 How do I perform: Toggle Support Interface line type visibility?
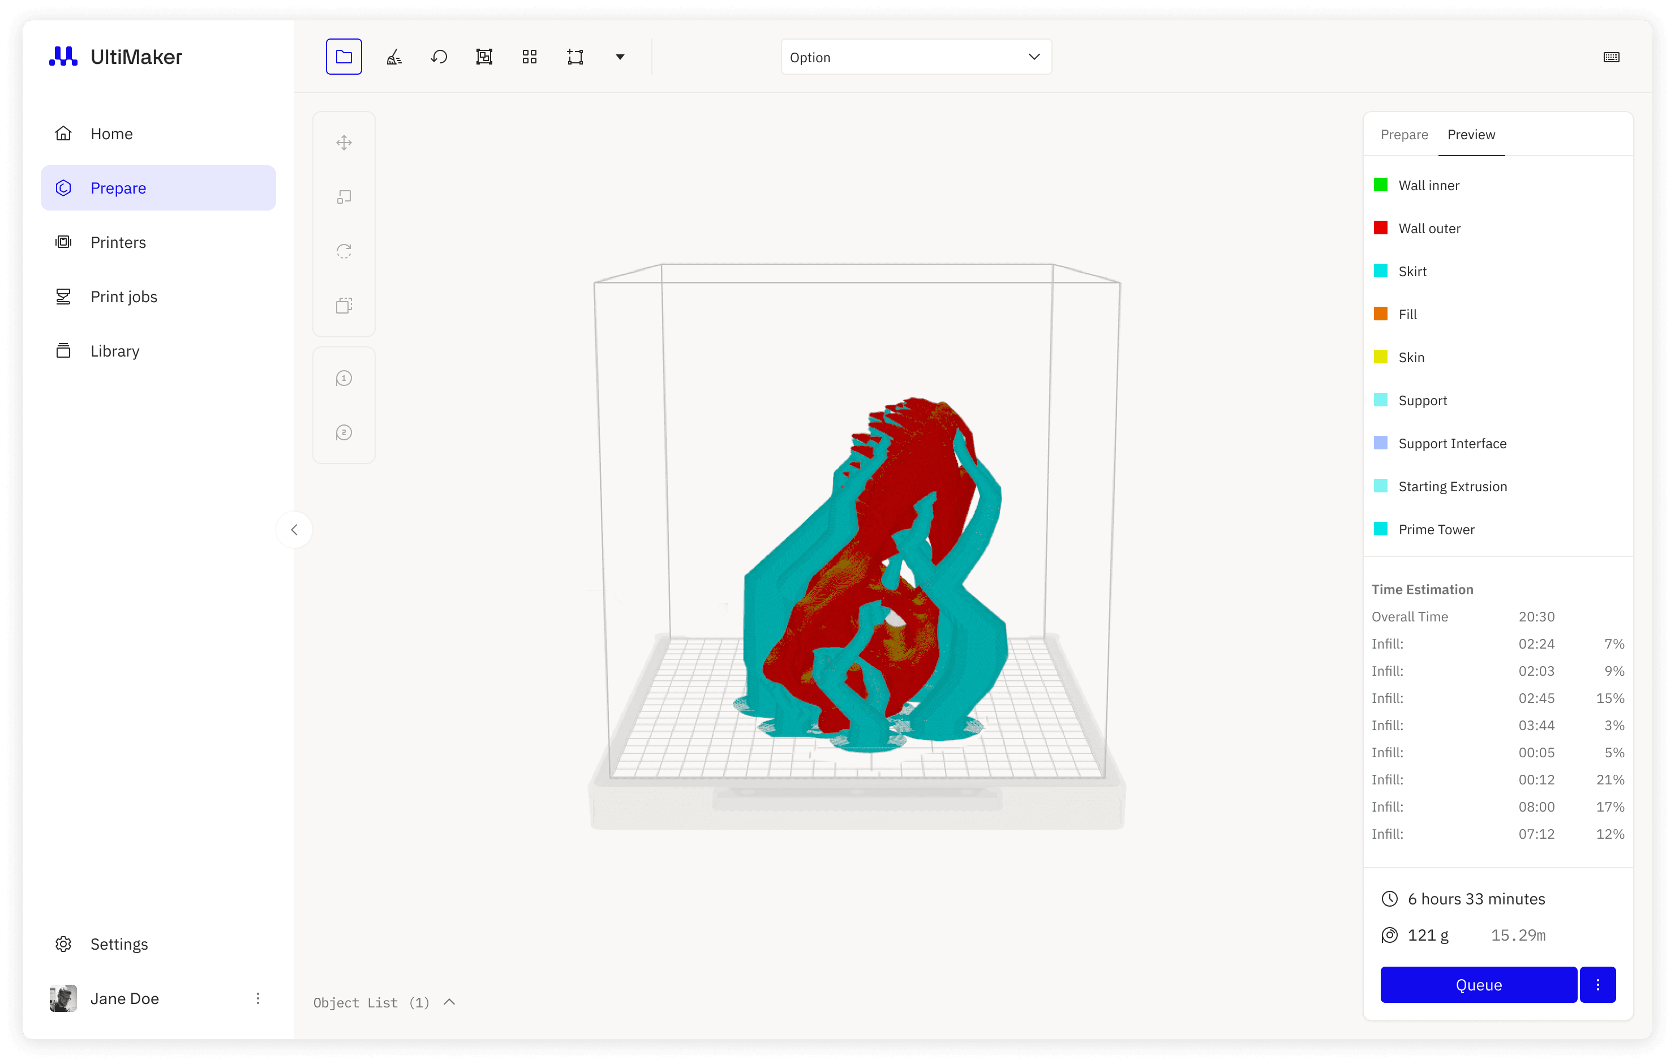[x=1451, y=443]
